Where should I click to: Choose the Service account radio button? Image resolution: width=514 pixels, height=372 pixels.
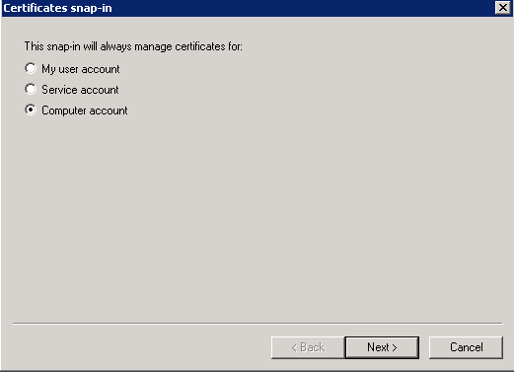point(31,89)
